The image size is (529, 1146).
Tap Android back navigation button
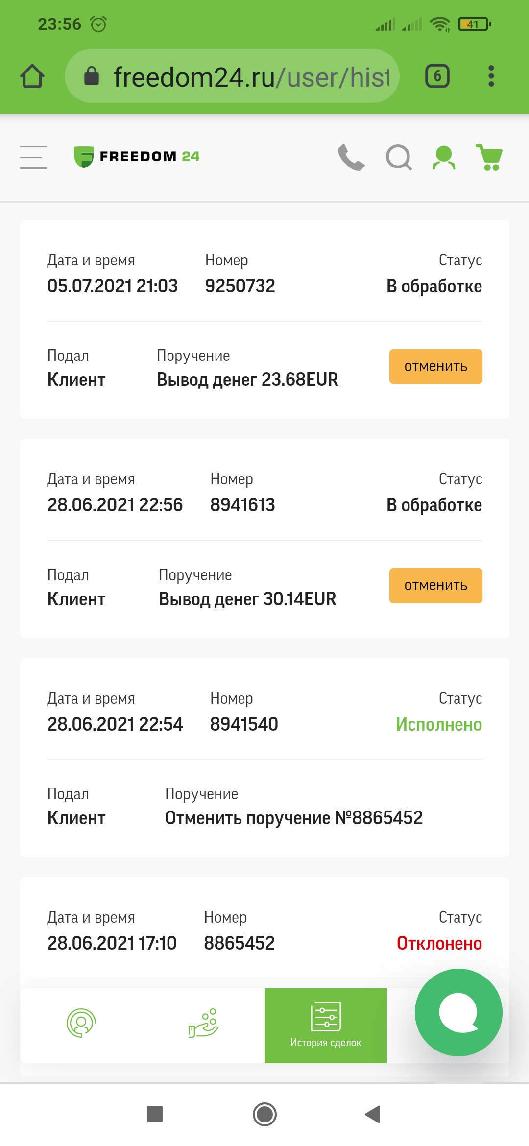[x=373, y=1114]
